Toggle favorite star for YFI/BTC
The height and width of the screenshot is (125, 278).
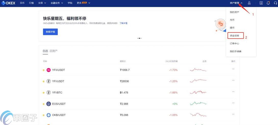pos(43,93)
